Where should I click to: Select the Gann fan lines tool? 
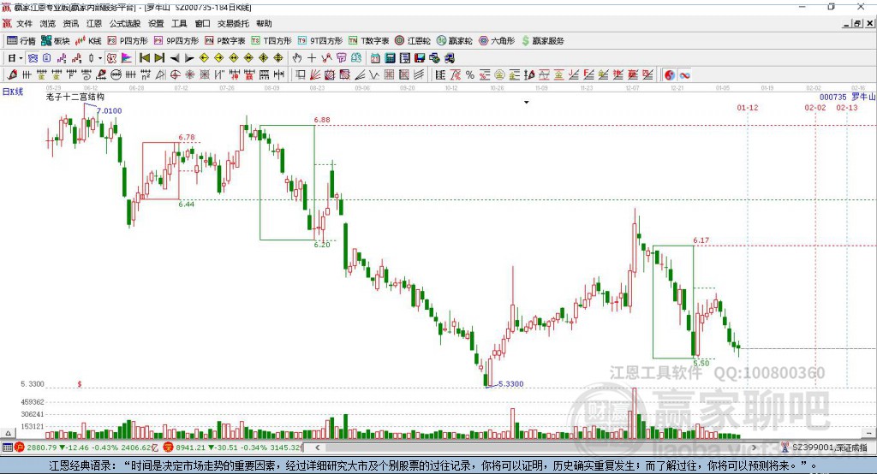tap(315, 75)
